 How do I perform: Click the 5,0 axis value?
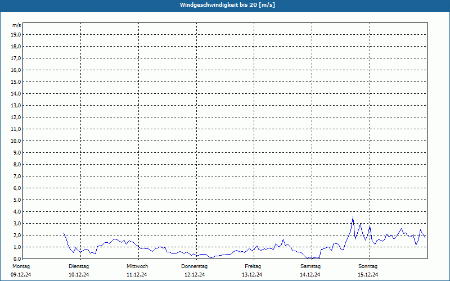pyautogui.click(x=17, y=200)
